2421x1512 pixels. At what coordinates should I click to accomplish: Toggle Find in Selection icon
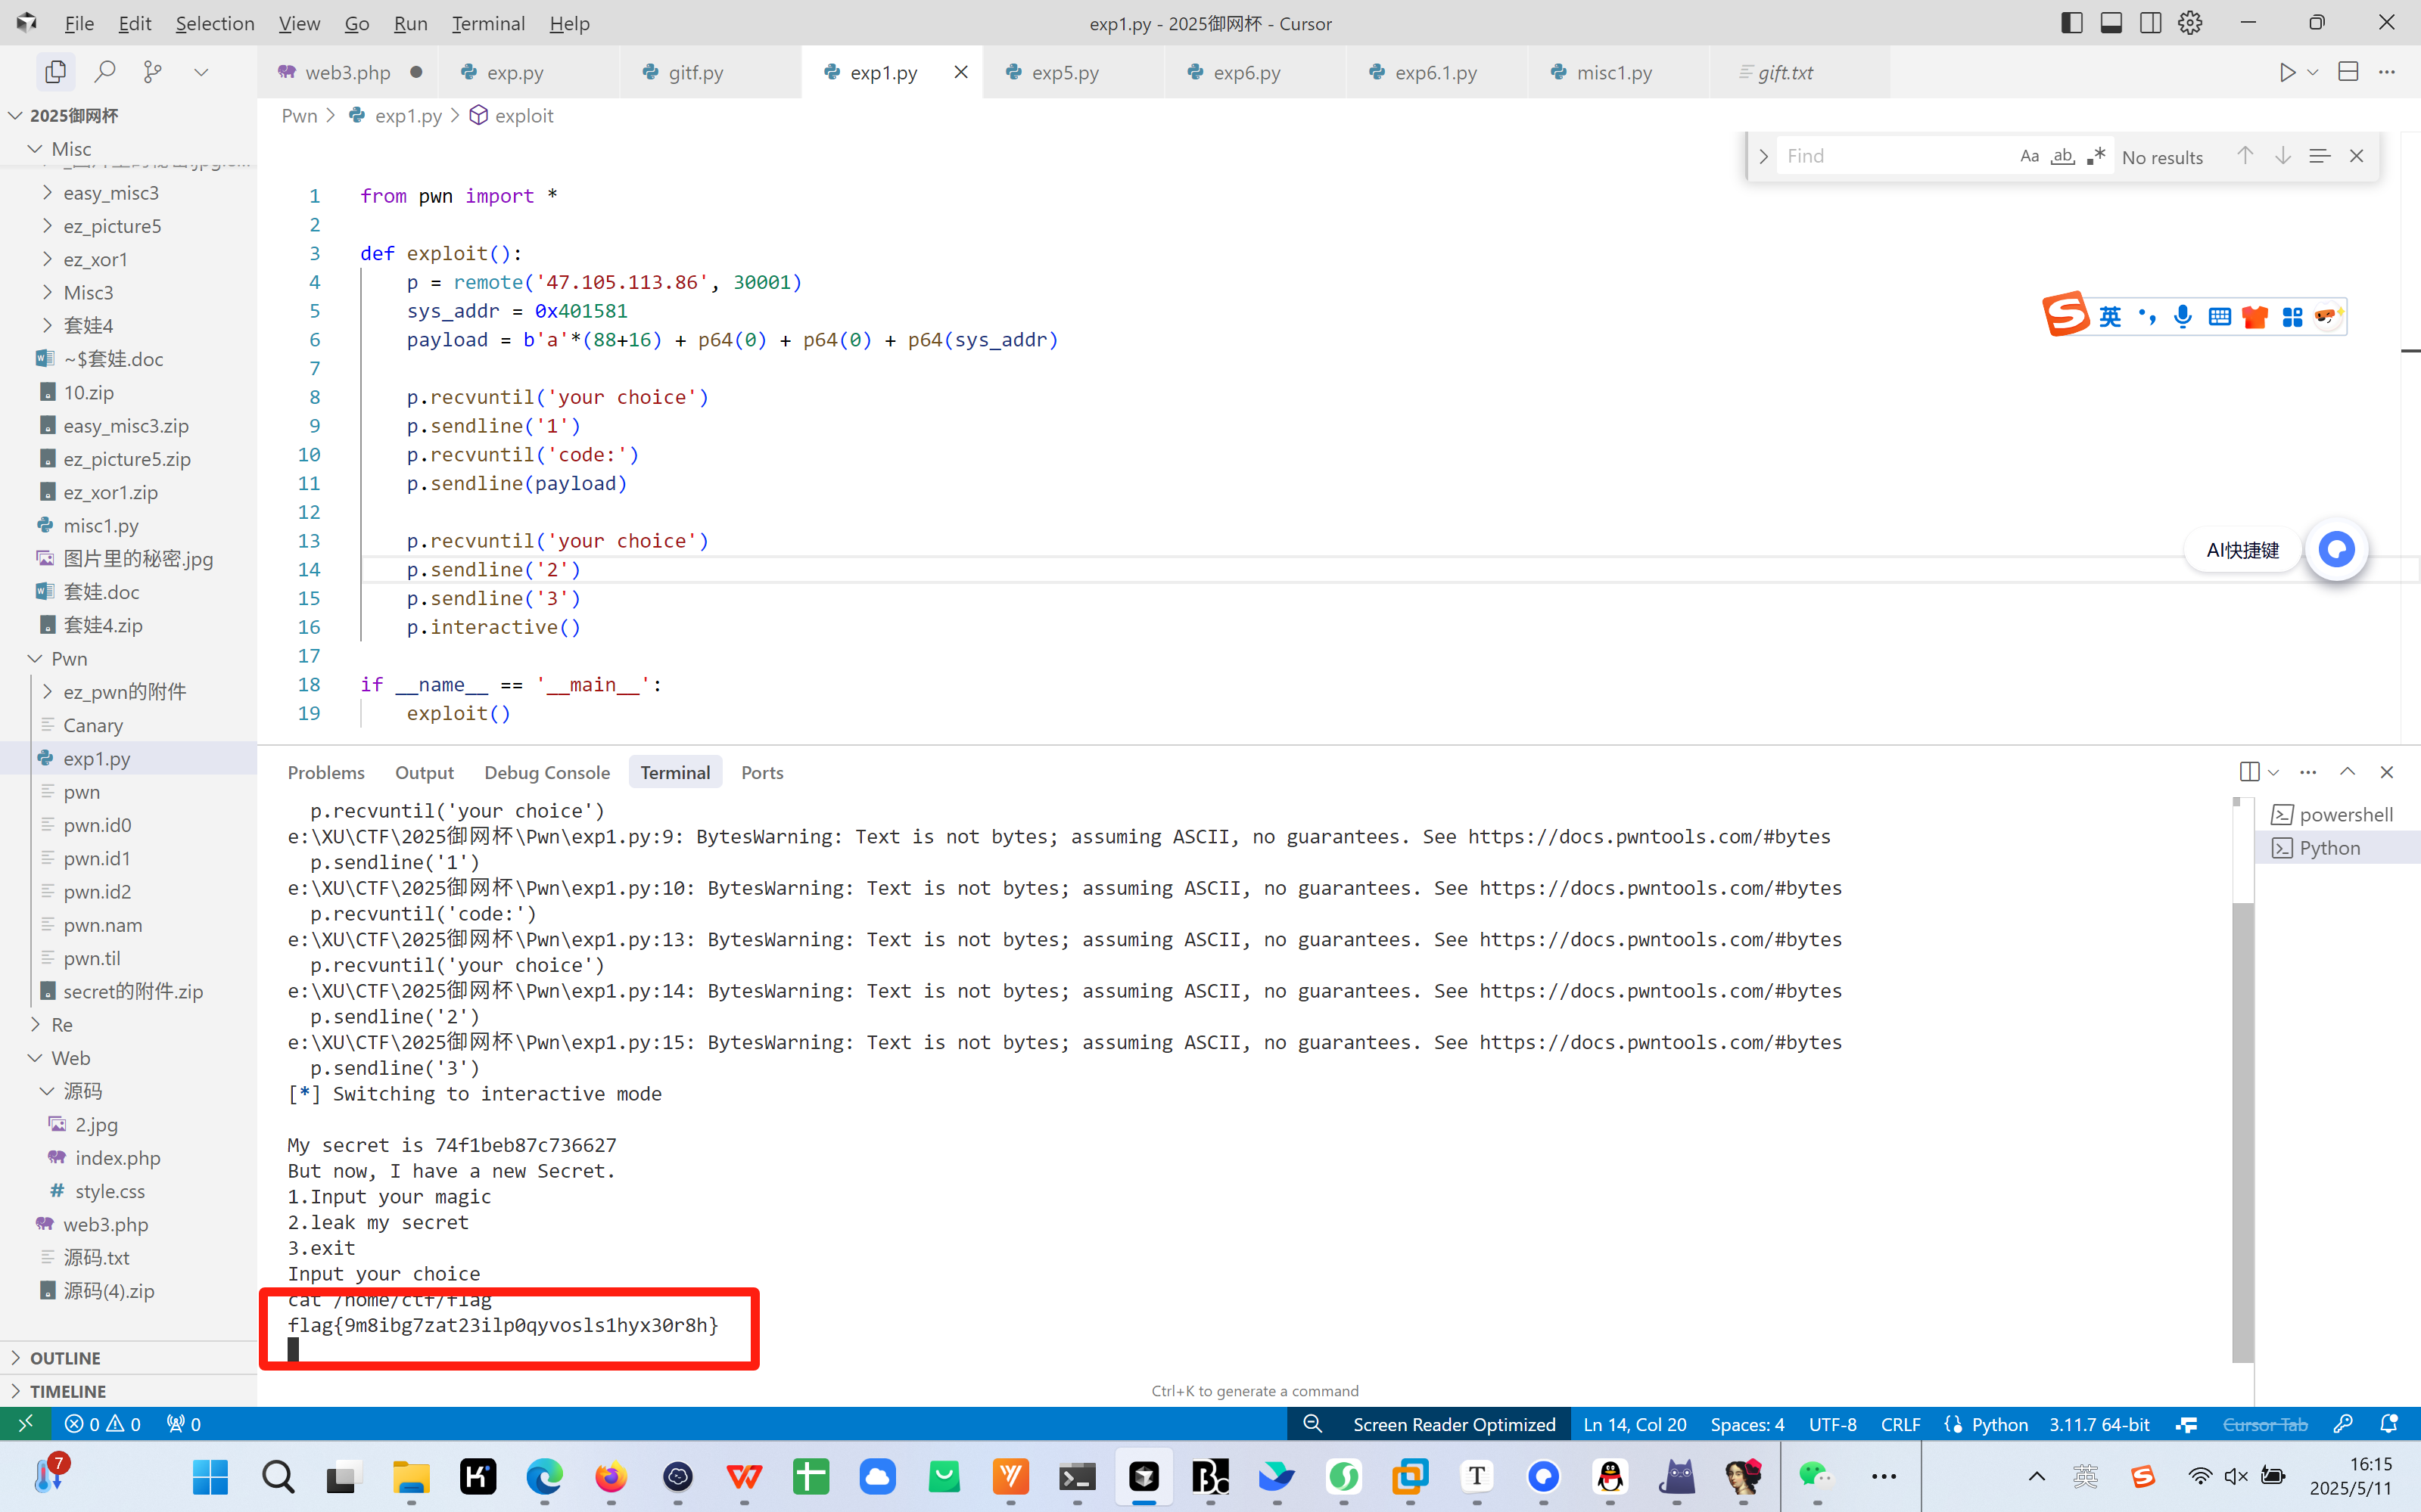point(2320,156)
